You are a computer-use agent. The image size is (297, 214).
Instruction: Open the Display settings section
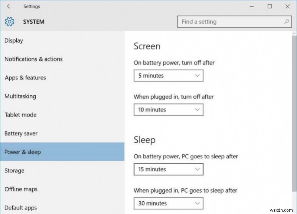(x=14, y=40)
